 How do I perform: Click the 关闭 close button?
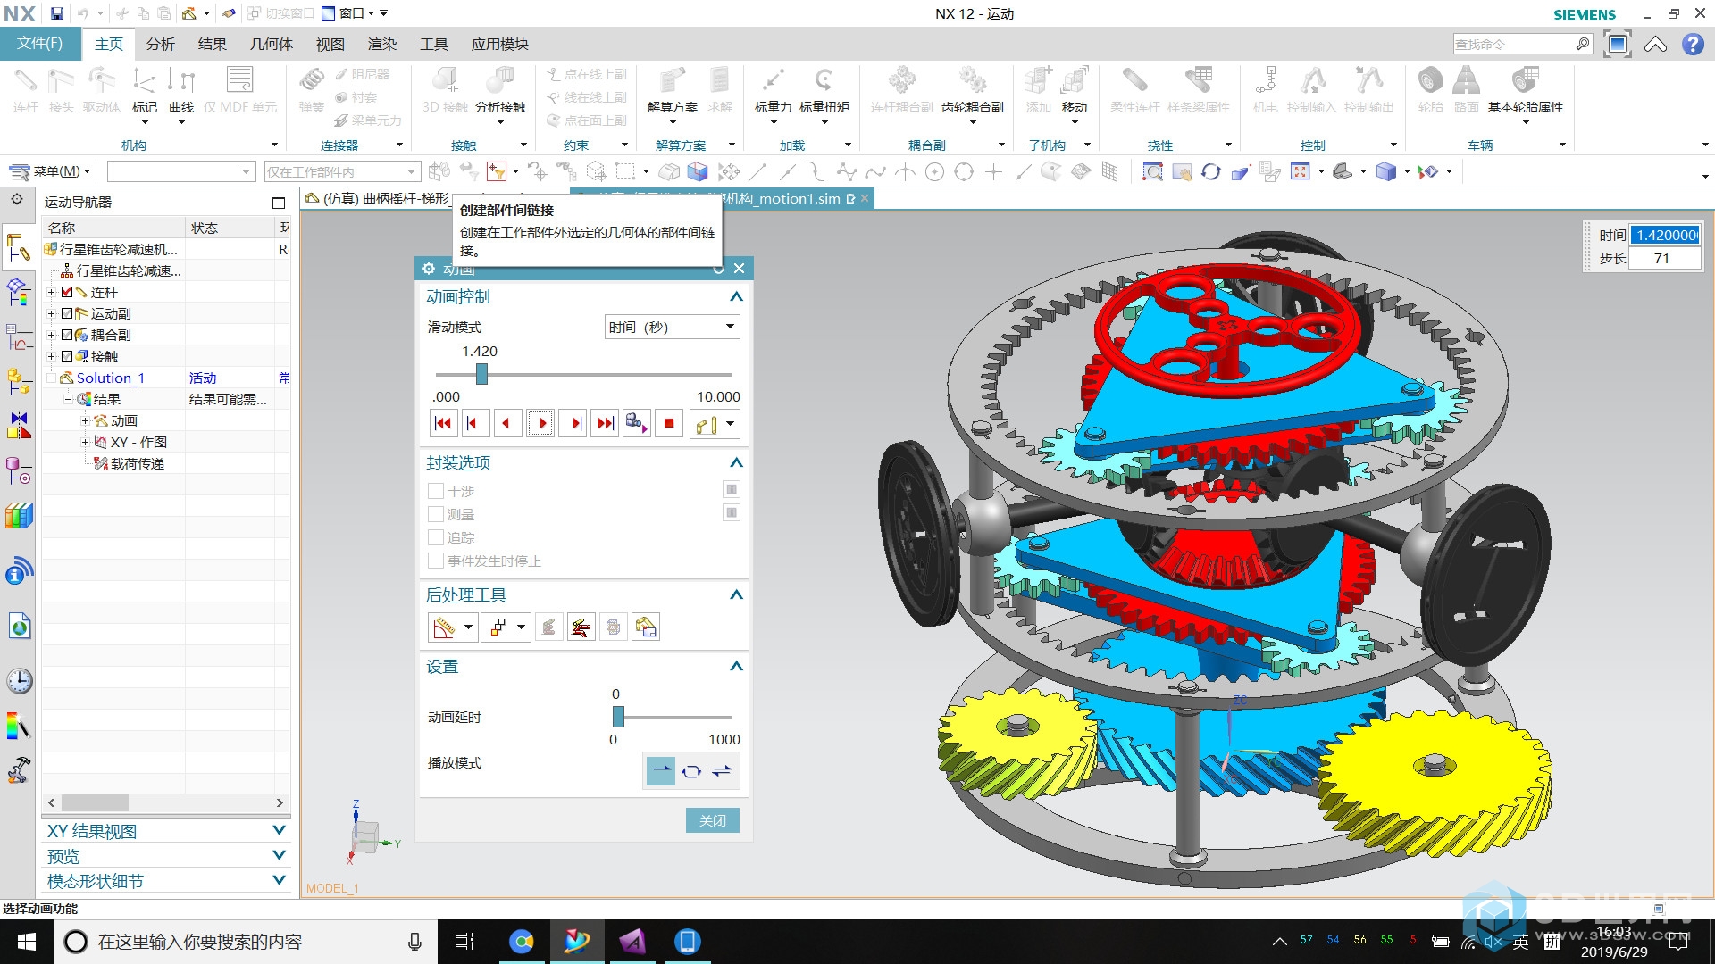[x=713, y=820]
